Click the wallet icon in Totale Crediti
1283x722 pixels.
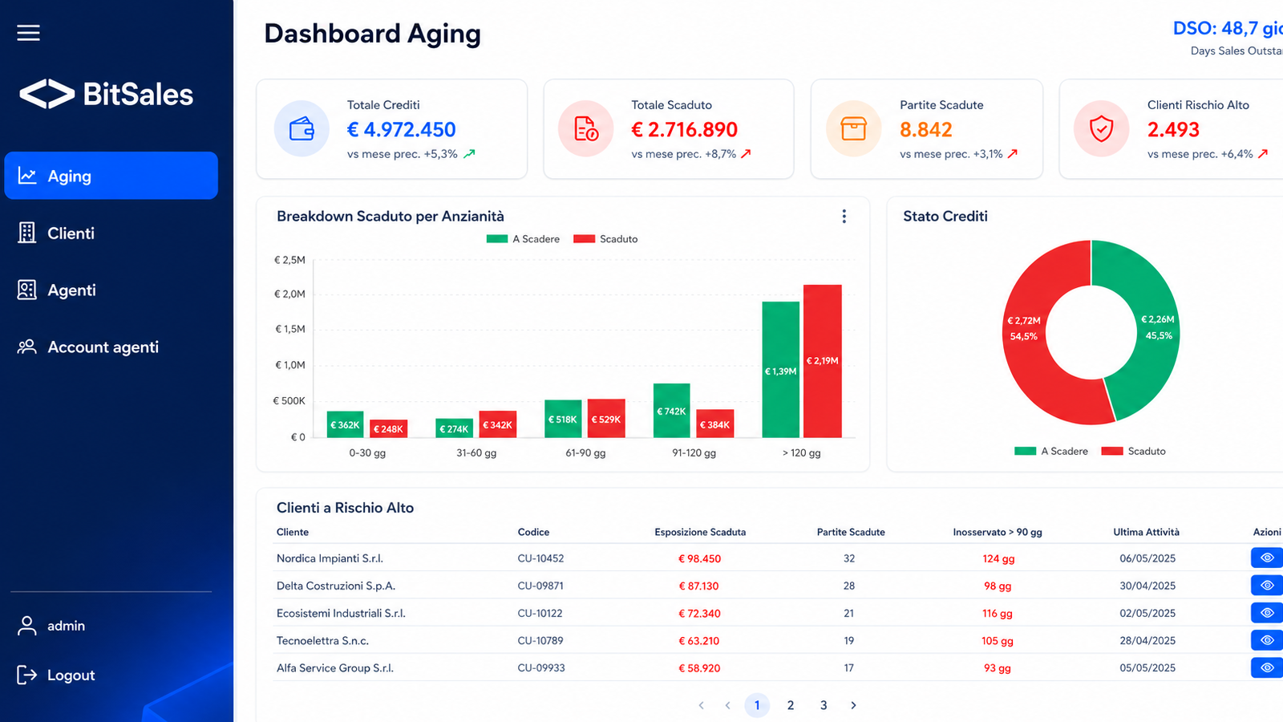click(x=302, y=128)
